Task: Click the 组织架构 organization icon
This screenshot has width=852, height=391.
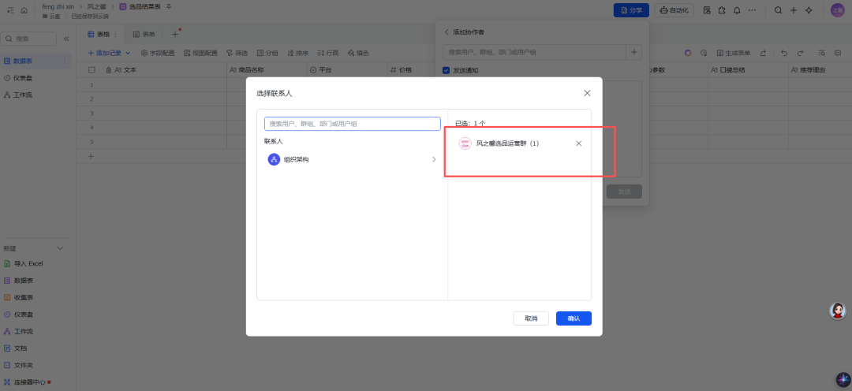Action: (274, 160)
